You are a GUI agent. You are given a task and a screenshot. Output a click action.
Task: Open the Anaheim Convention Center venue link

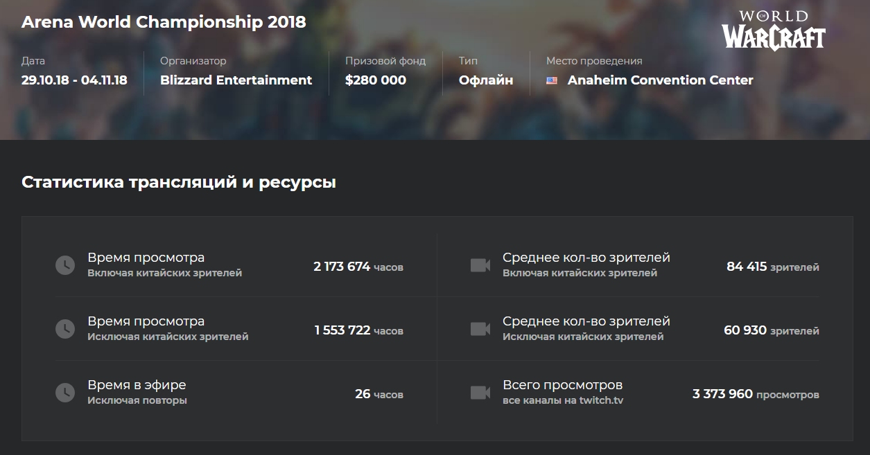coord(660,80)
